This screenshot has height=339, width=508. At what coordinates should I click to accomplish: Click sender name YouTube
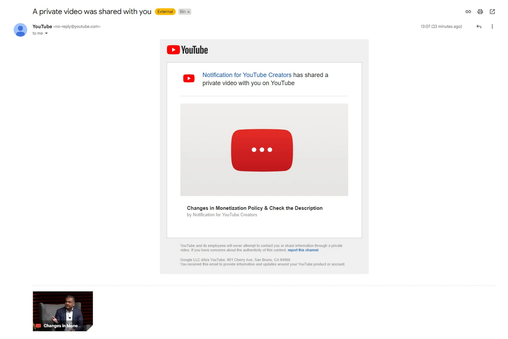(x=42, y=26)
